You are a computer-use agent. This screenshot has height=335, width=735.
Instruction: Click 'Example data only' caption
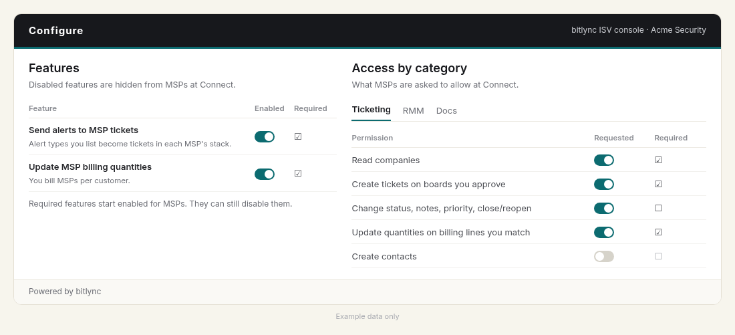[x=367, y=316]
